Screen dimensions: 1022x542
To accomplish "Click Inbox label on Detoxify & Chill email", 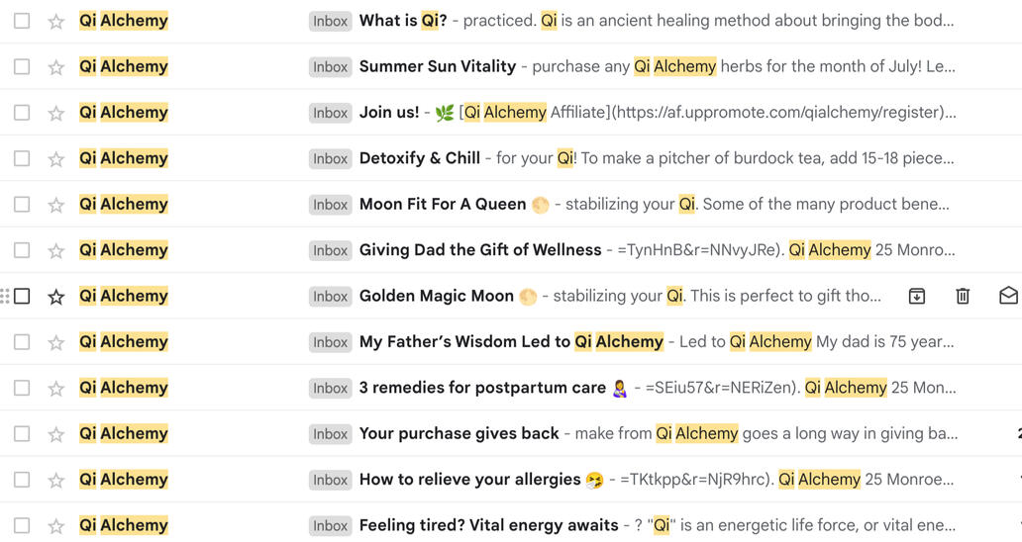I will [330, 158].
